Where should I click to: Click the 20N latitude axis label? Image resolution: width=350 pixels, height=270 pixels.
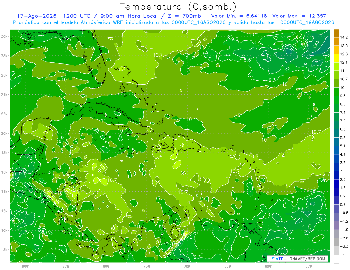click(5, 133)
